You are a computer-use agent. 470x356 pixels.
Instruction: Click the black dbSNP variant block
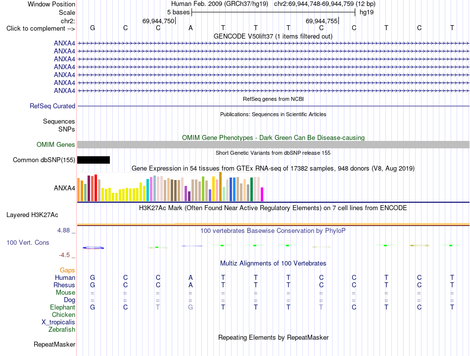(x=94, y=160)
